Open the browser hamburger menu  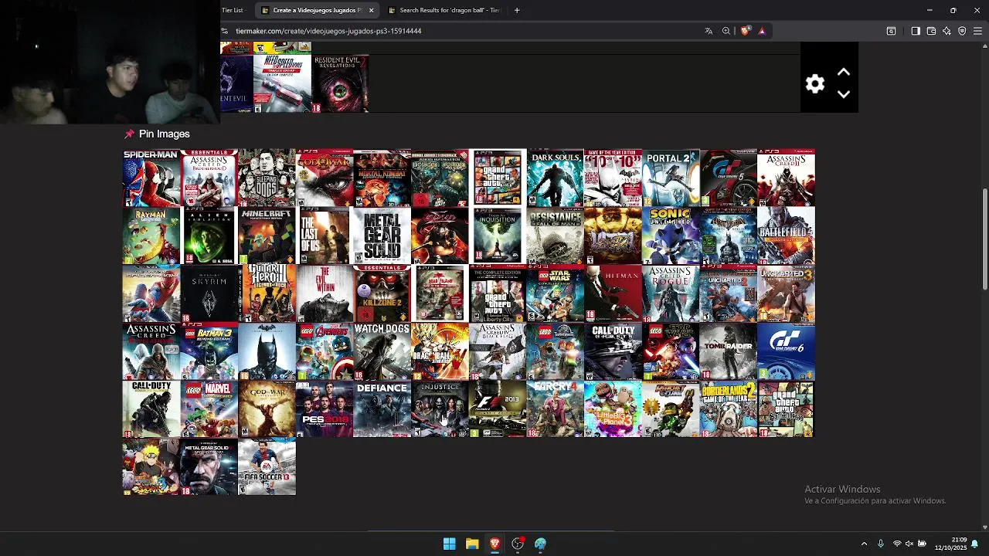pyautogui.click(x=977, y=31)
